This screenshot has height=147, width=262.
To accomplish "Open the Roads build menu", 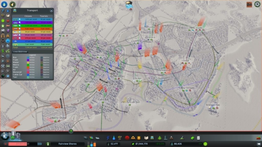I will 86,138.
